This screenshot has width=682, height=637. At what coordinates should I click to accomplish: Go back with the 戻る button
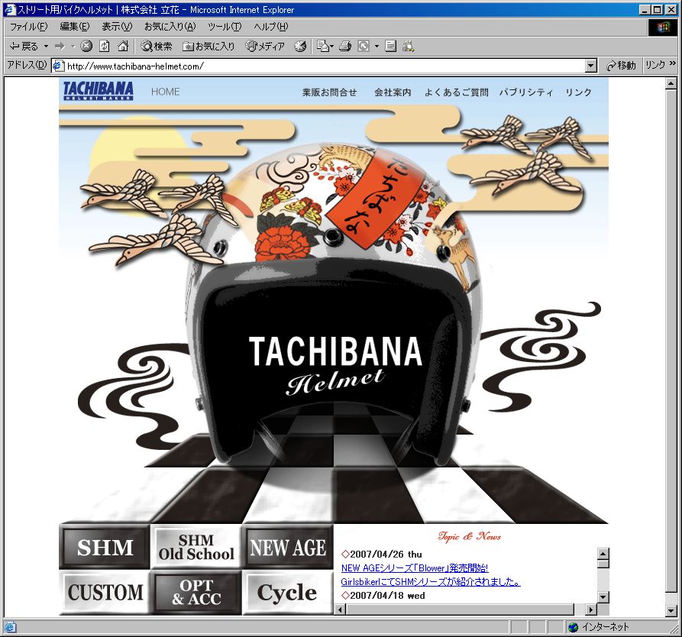coord(24,46)
